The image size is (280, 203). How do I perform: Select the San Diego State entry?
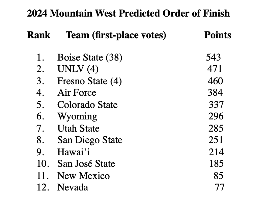(90, 140)
